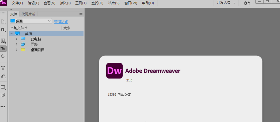The width and height of the screenshot is (280, 122).
Task: Sort by 大小 column header
Action: pos(67,28)
